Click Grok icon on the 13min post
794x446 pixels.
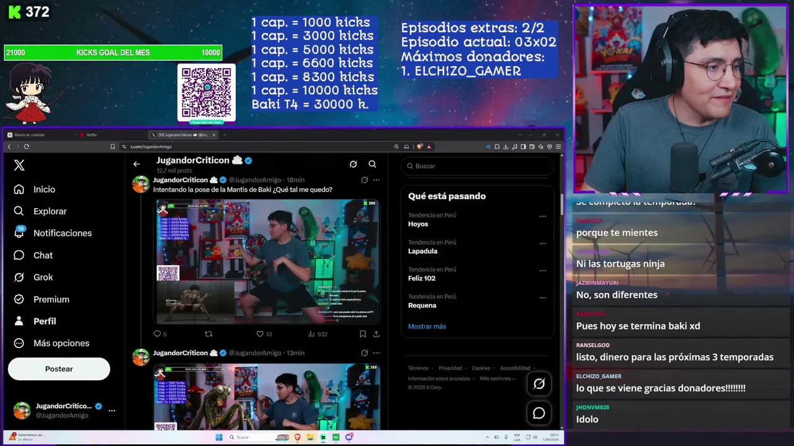click(364, 353)
